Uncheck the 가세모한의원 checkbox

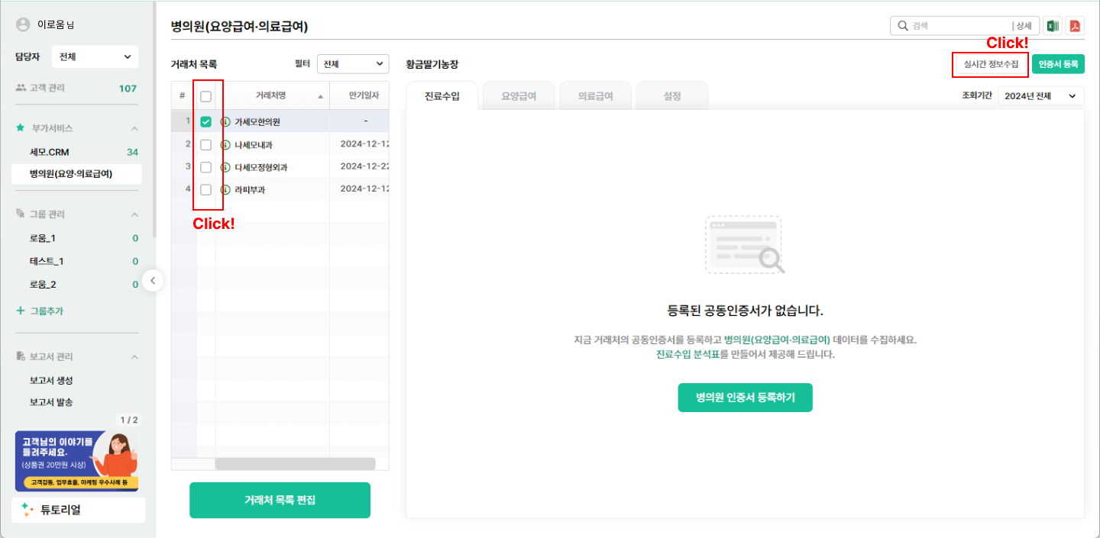coord(205,122)
